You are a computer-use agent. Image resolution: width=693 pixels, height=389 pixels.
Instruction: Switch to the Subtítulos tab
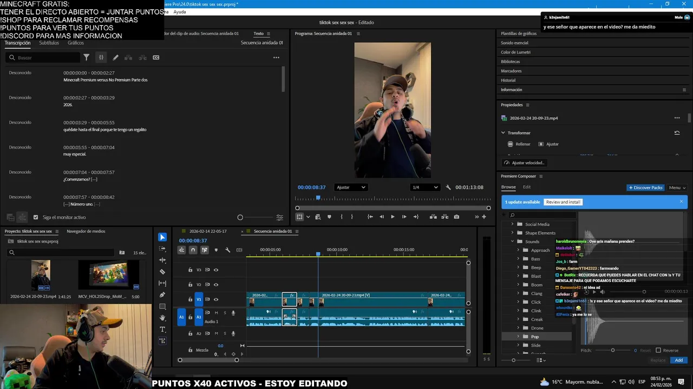click(x=49, y=43)
